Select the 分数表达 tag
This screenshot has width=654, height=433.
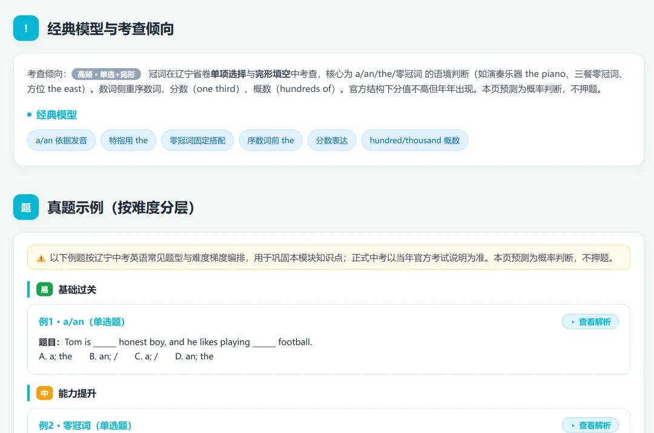click(332, 140)
